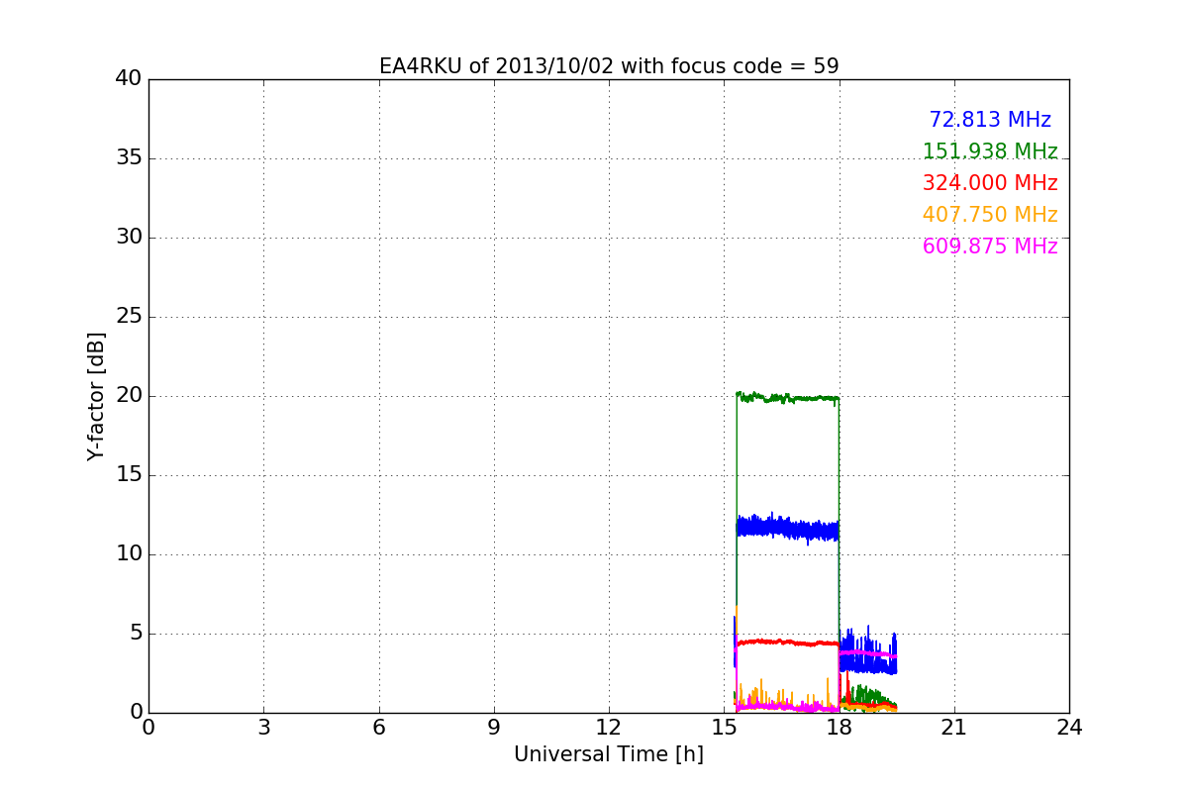Click the x-axis tick label 12
This screenshot has height=792, width=1188.
click(x=609, y=728)
